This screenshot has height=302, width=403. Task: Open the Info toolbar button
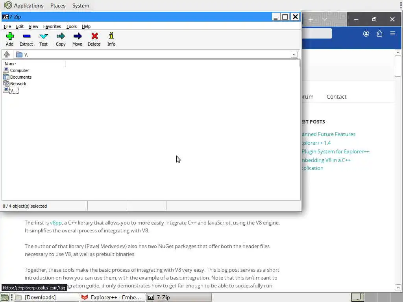pos(111,39)
